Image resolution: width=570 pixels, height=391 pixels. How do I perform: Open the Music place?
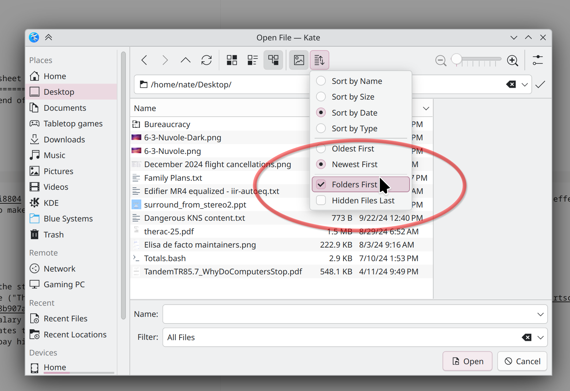[x=71, y=155]
